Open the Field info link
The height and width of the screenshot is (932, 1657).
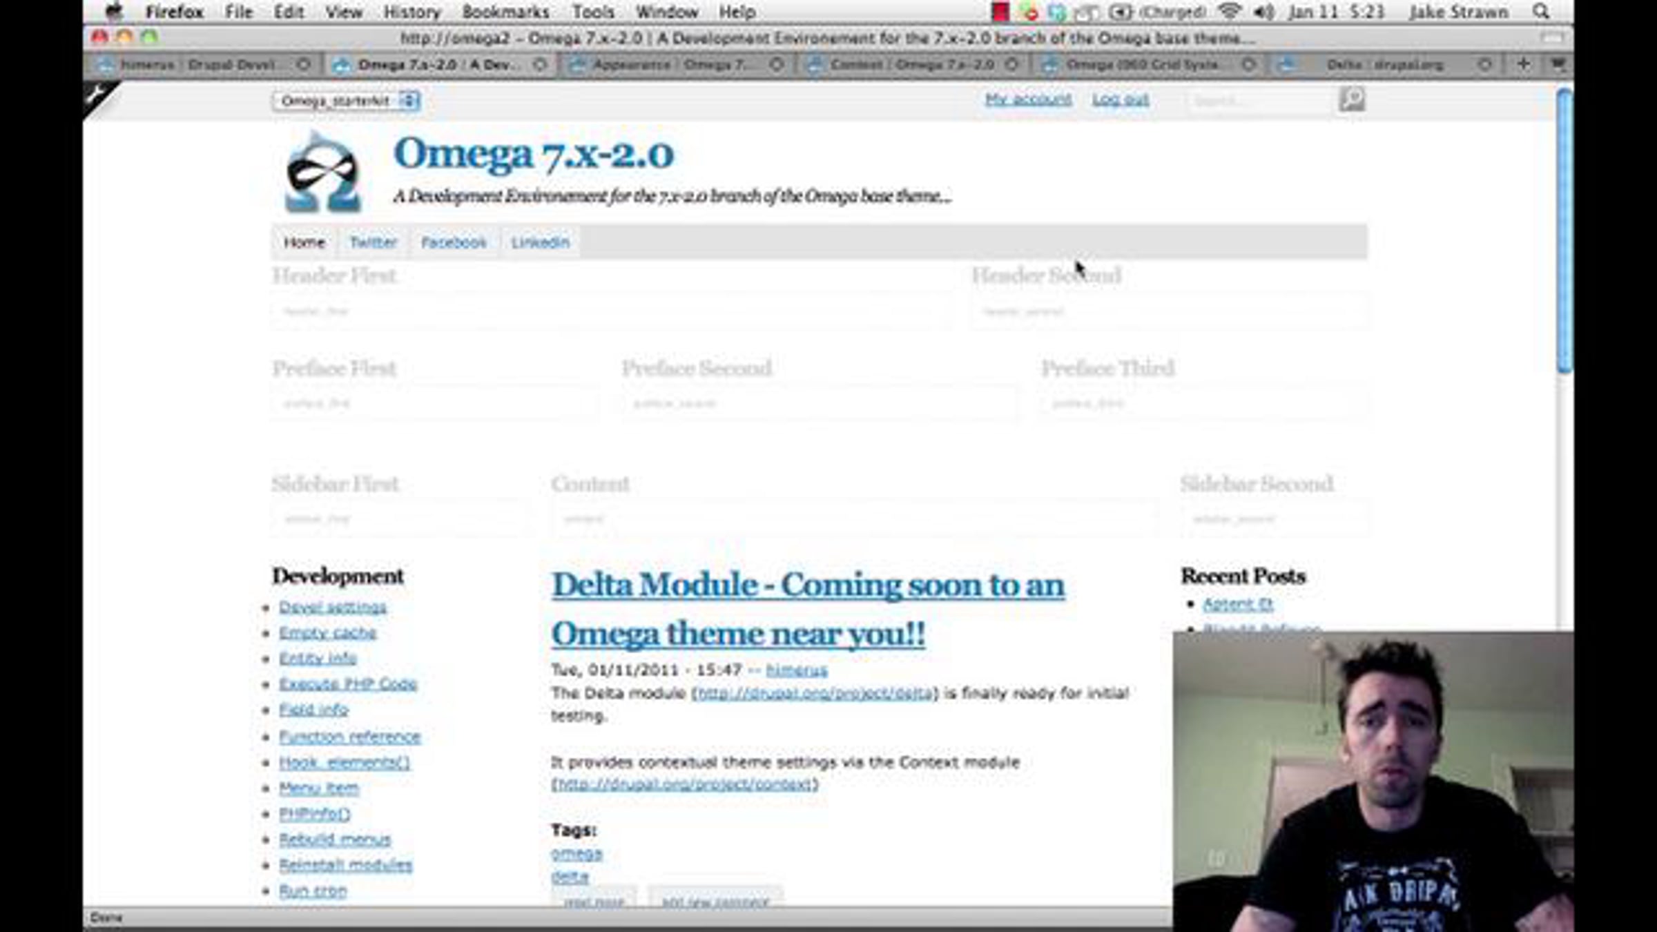pos(313,709)
